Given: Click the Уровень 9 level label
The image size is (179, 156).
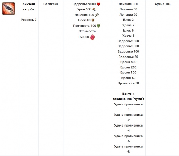Looking at the screenshot, I should [29, 20].
